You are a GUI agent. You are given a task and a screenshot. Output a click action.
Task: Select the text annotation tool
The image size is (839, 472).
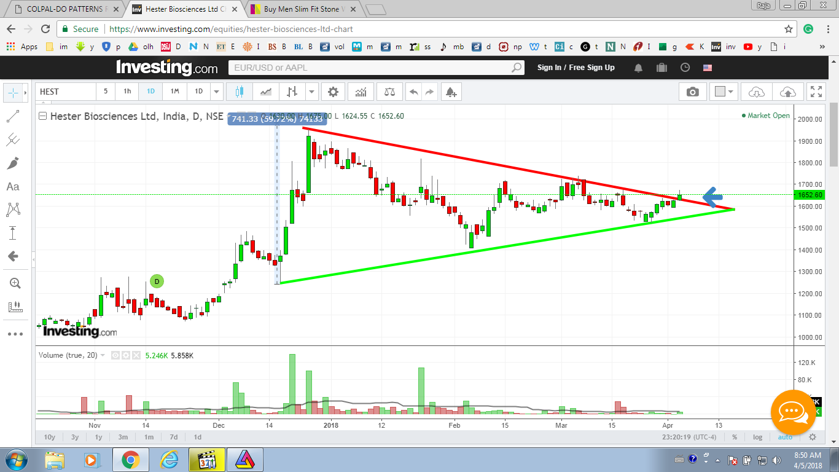tap(13, 186)
